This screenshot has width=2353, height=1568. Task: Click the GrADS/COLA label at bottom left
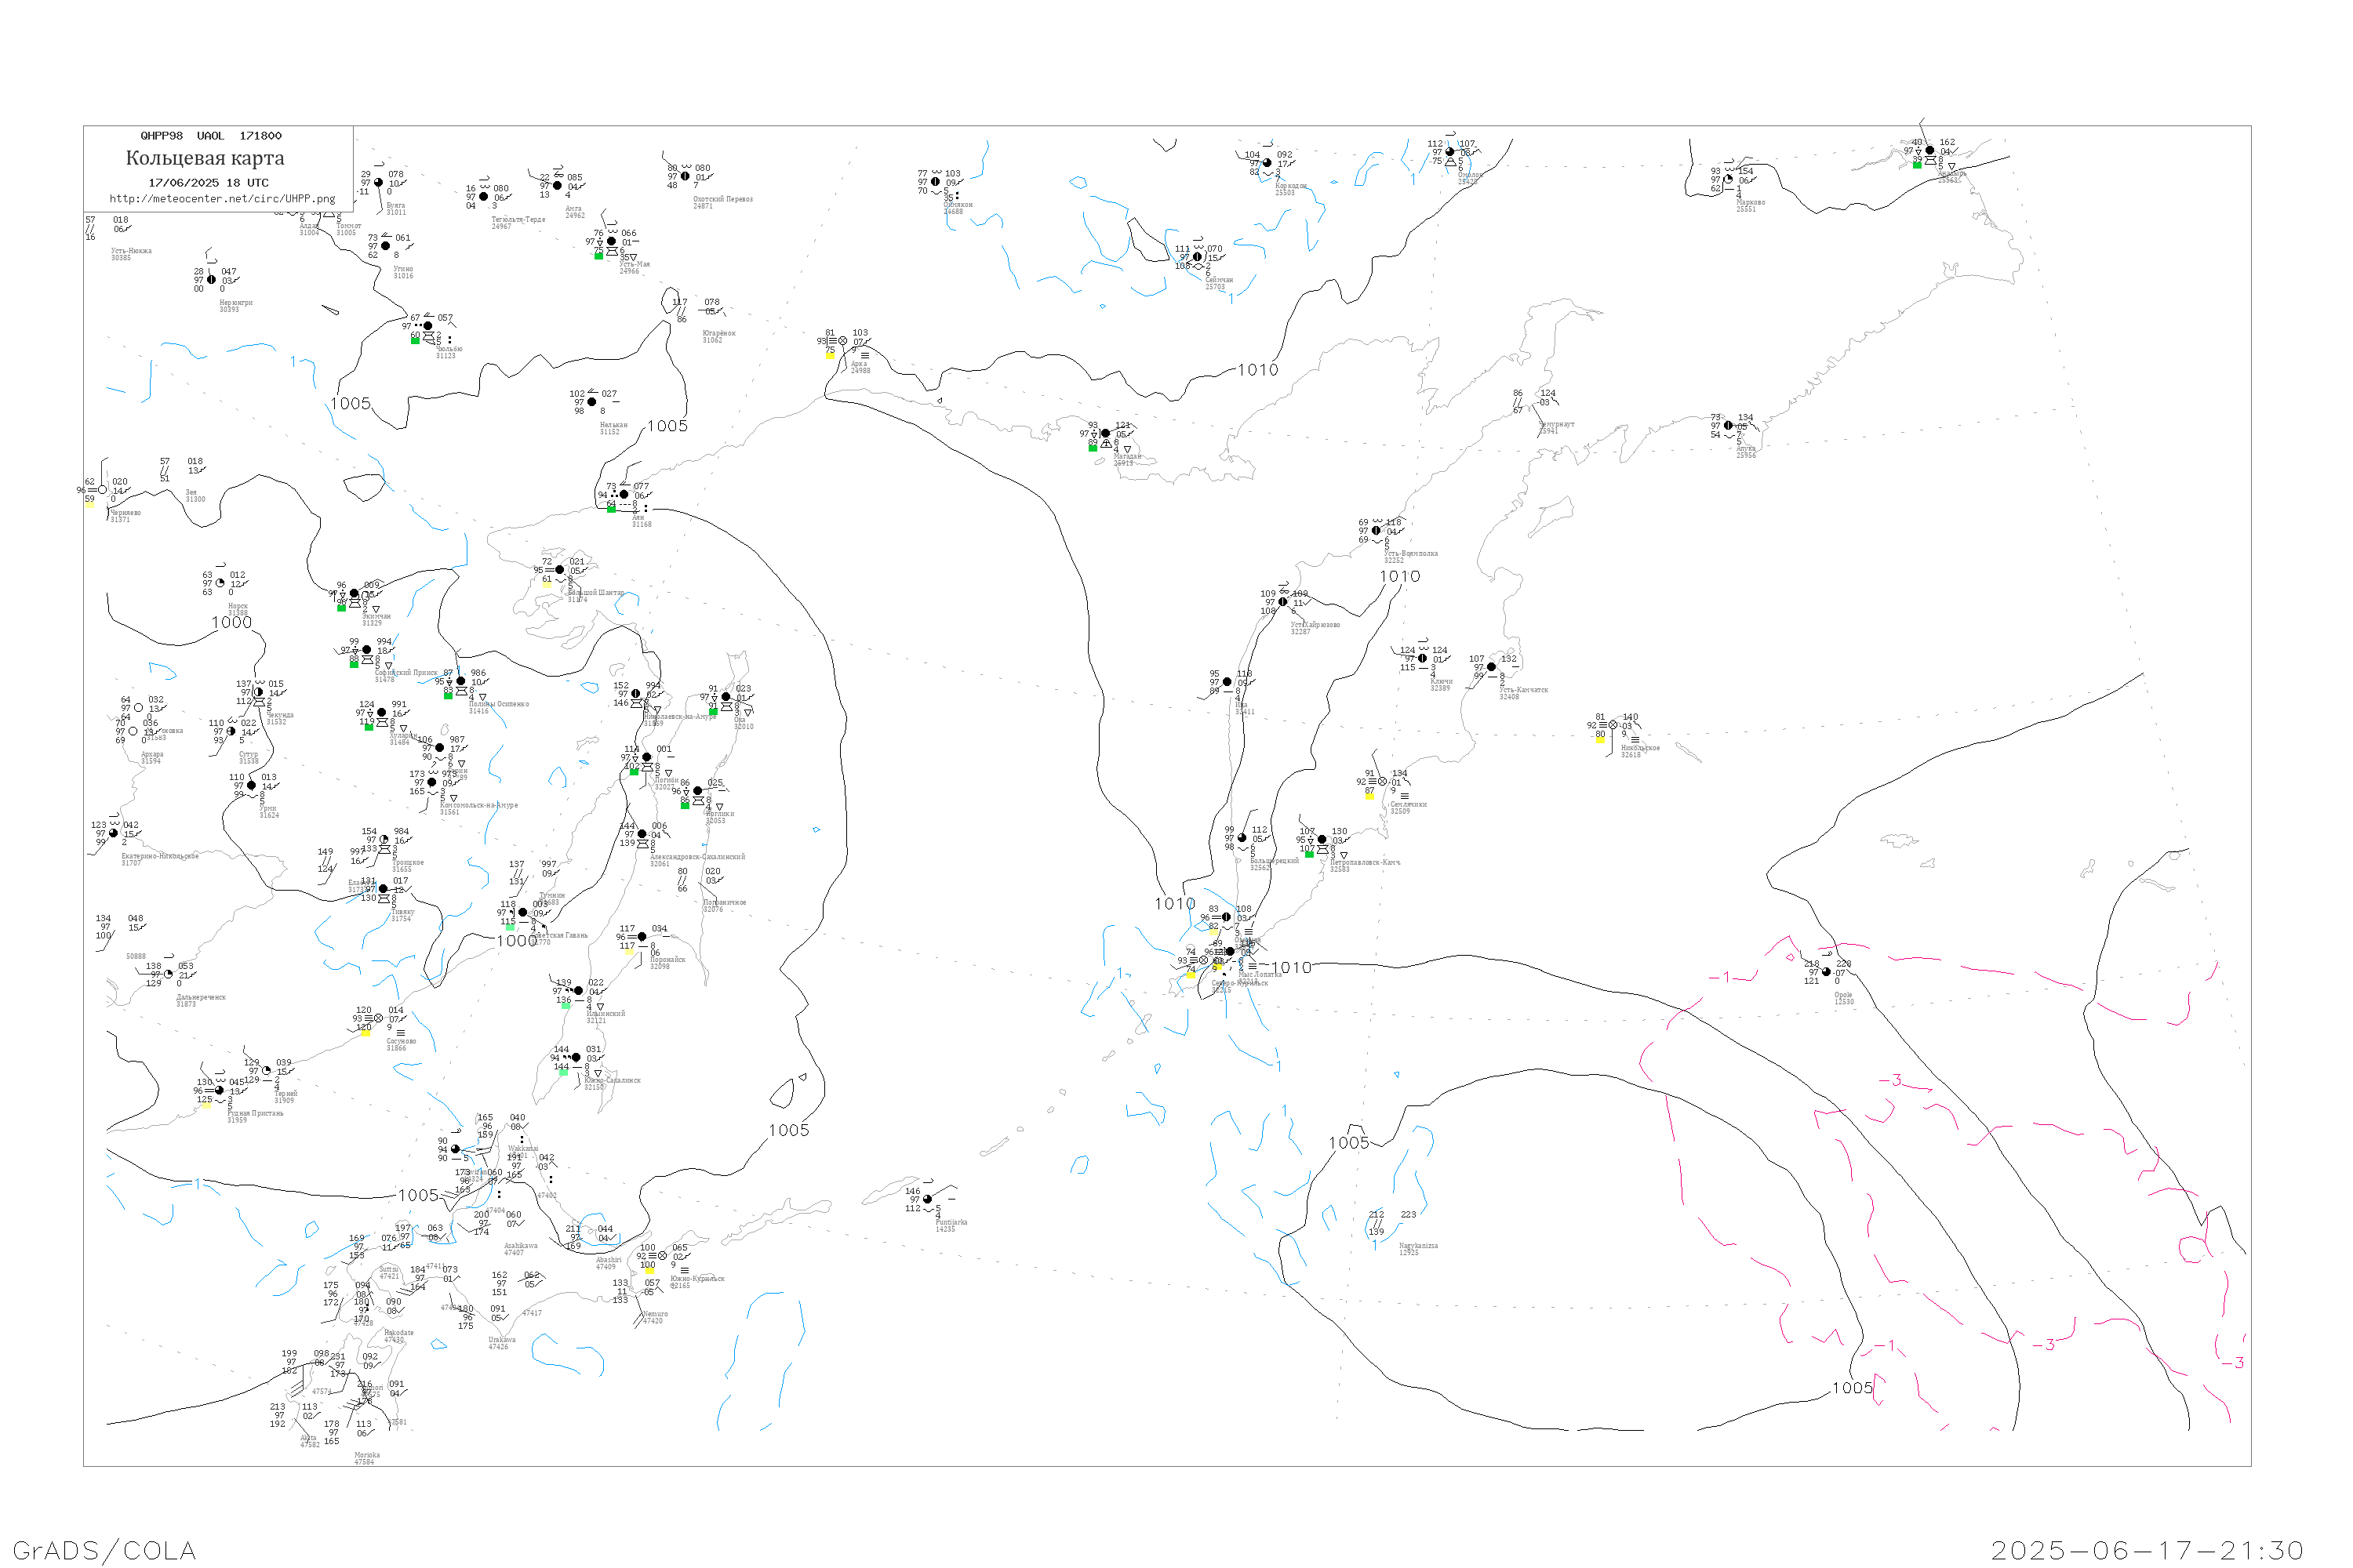(x=104, y=1550)
